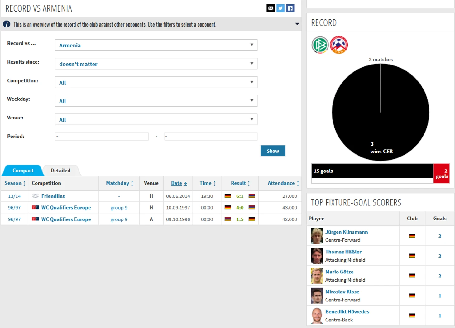Share the page via email icon
Viewport: 455px width, 328px height.
pyautogui.click(x=271, y=8)
